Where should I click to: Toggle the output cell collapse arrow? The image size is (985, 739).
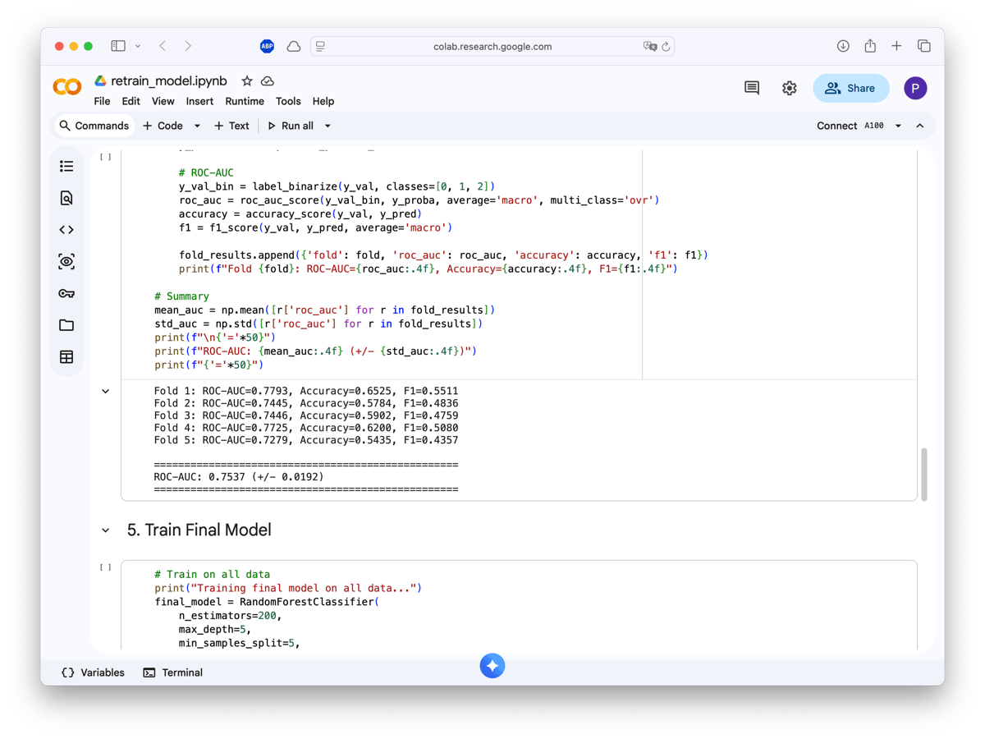(x=105, y=392)
